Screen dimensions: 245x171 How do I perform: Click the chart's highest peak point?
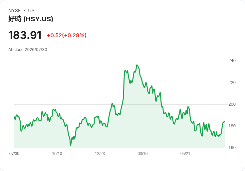[x=137, y=65]
